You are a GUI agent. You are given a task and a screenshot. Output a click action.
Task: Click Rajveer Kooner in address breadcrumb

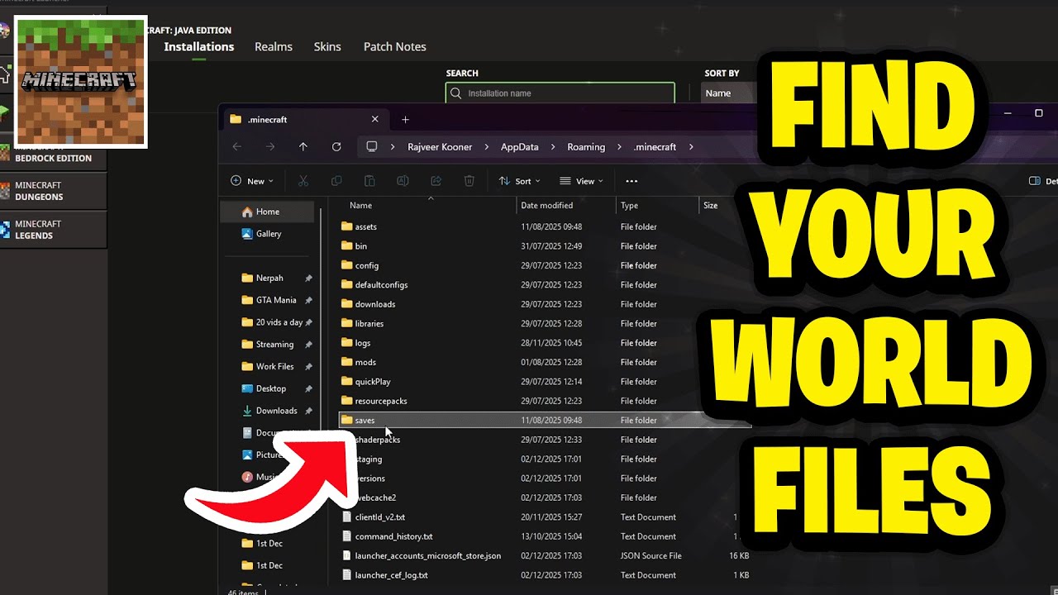(x=440, y=147)
